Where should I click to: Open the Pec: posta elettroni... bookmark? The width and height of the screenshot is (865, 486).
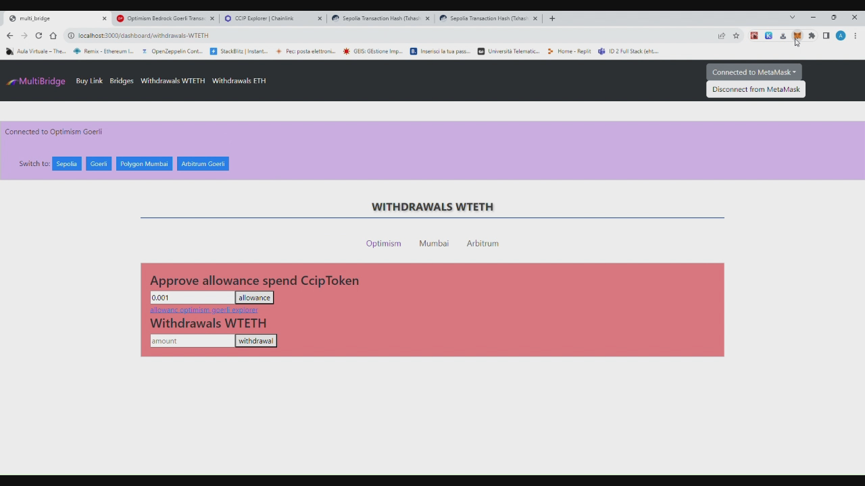[305, 51]
